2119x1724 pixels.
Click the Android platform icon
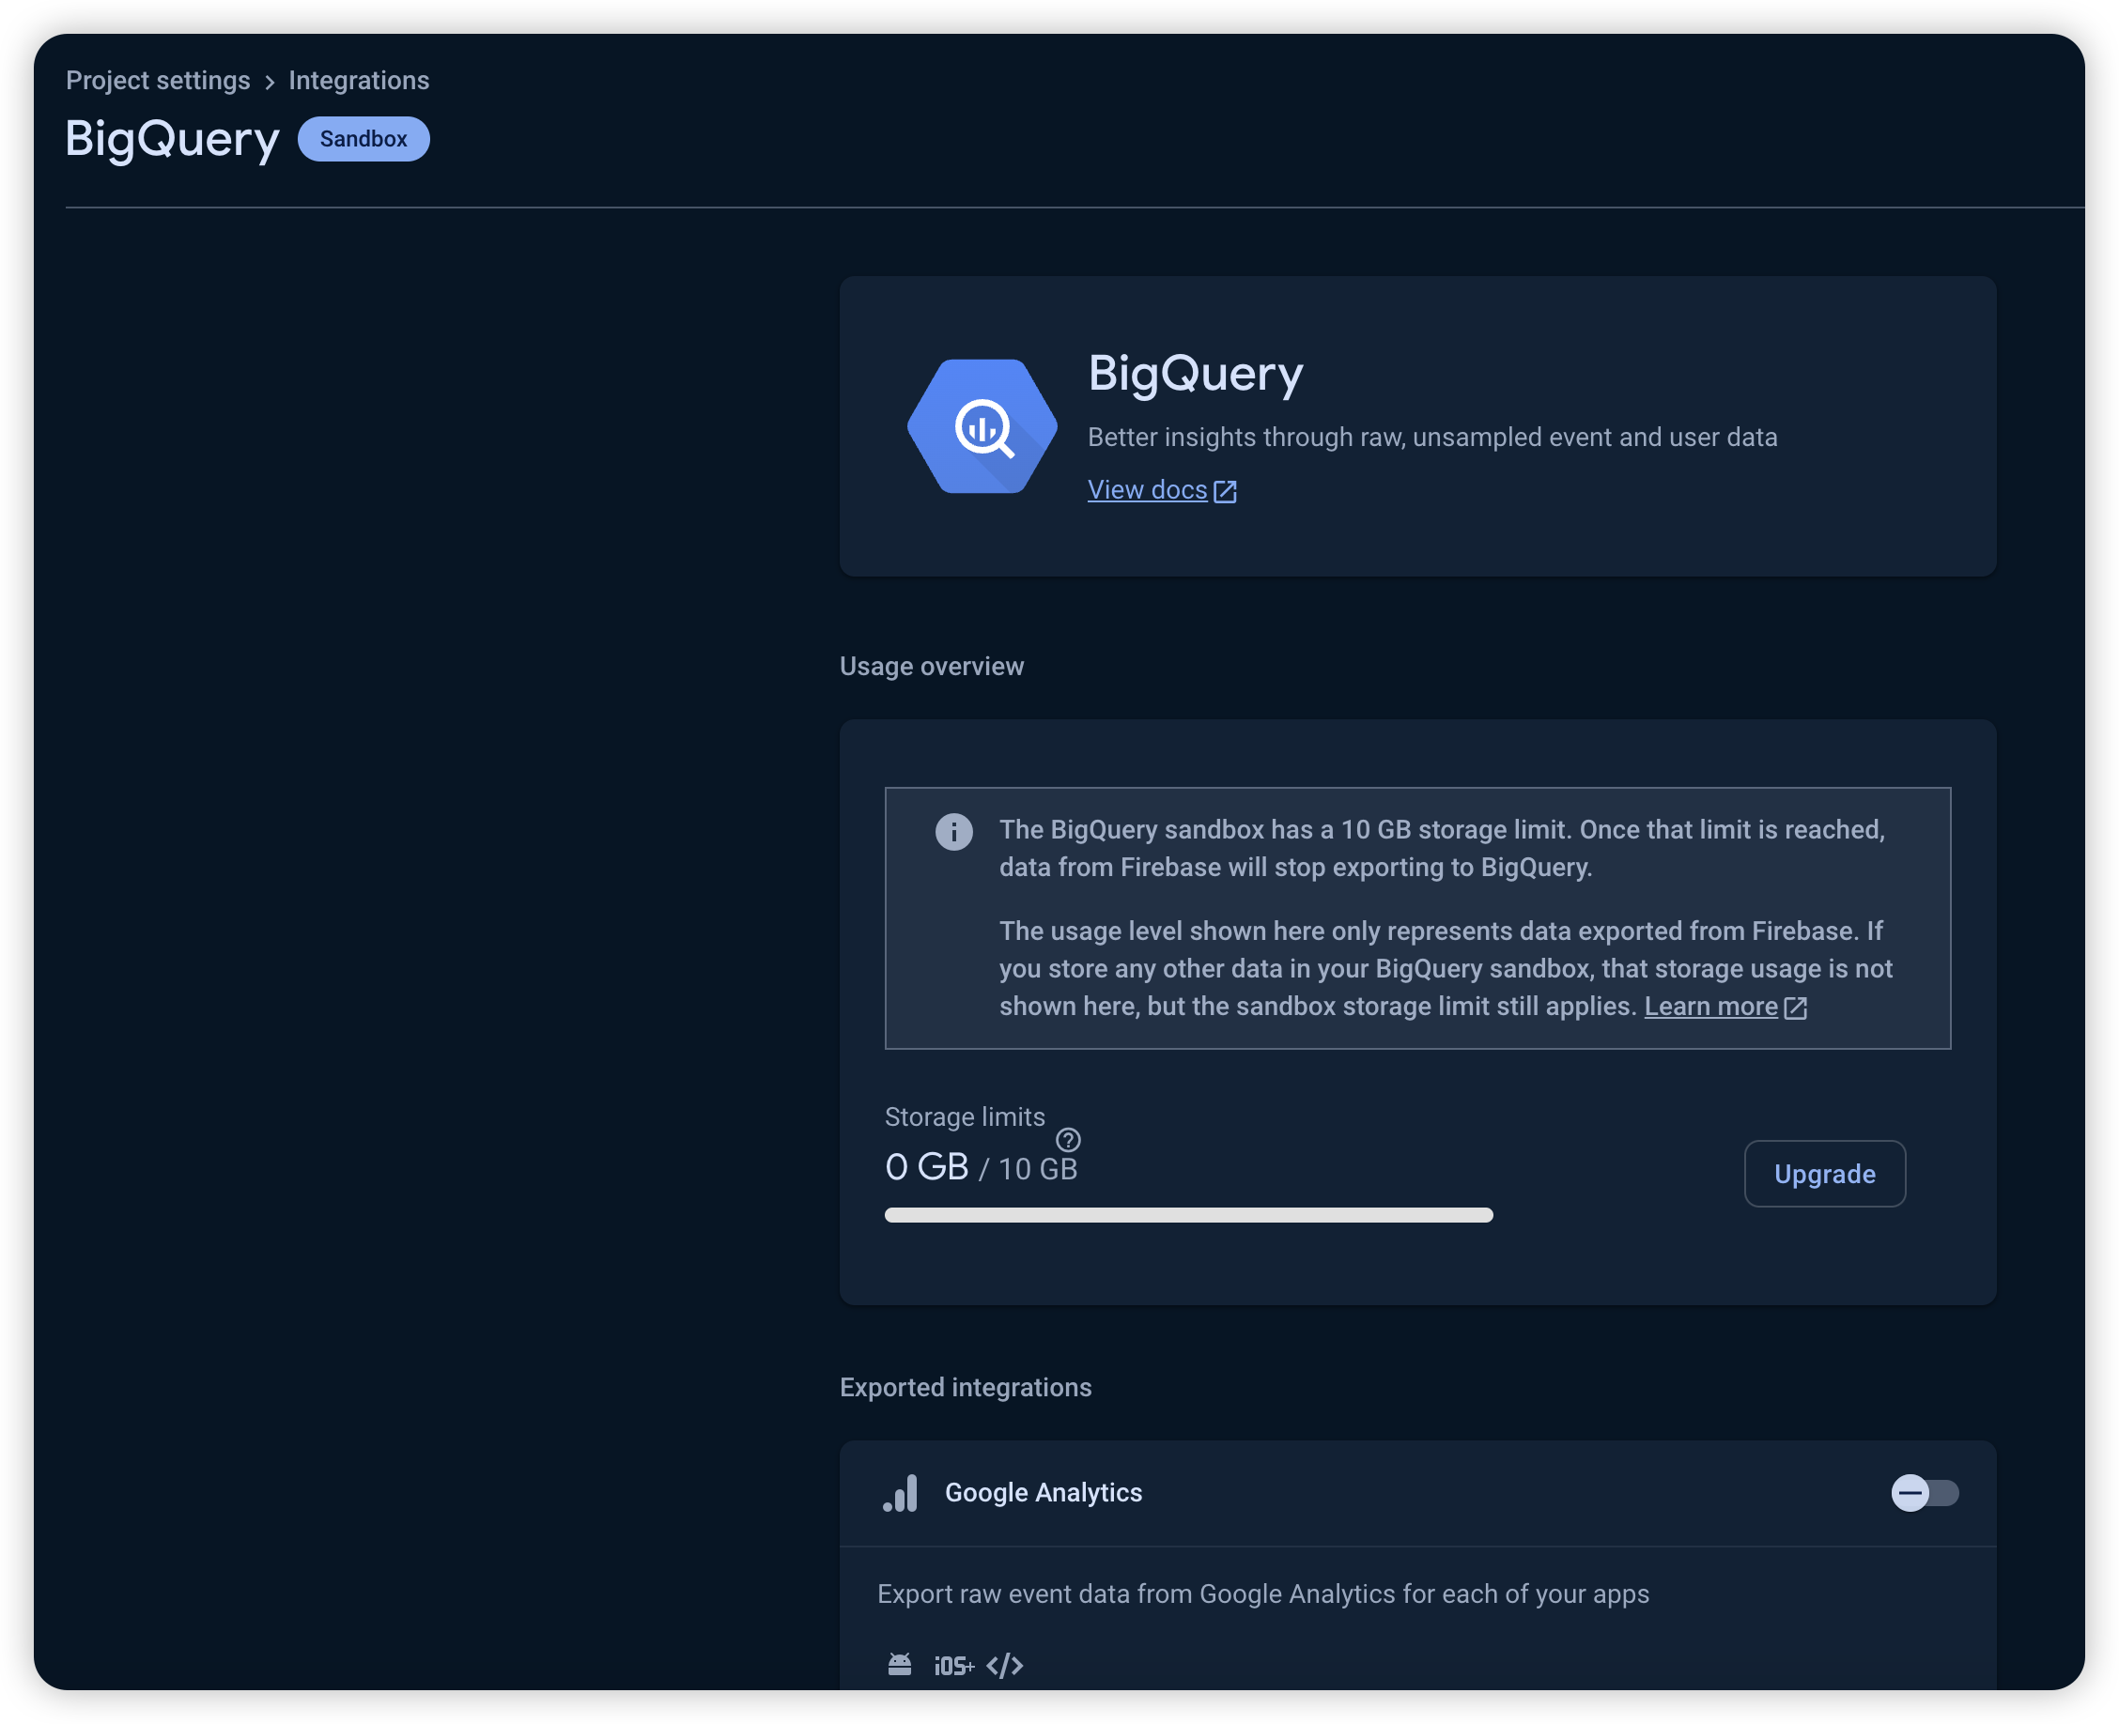pos(899,1665)
